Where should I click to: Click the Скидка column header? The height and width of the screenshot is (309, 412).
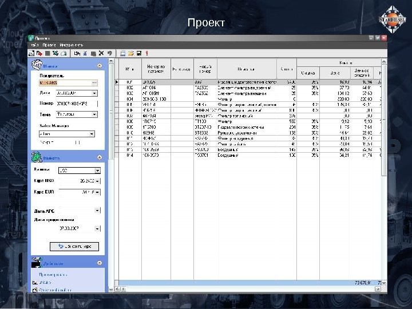(x=308, y=73)
